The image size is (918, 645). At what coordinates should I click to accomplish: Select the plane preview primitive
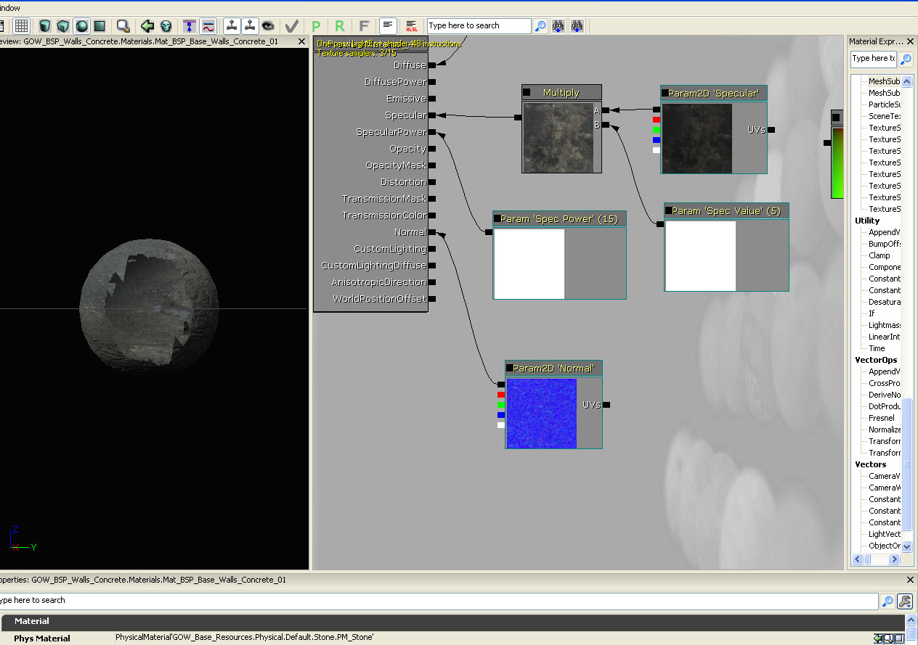point(99,26)
